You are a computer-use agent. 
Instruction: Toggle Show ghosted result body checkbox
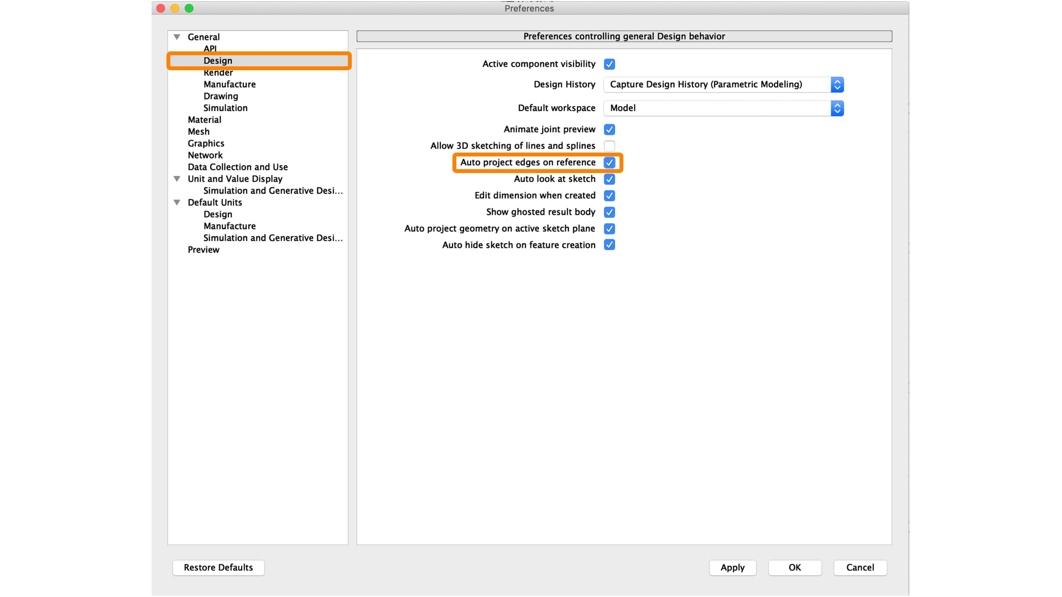pos(609,212)
